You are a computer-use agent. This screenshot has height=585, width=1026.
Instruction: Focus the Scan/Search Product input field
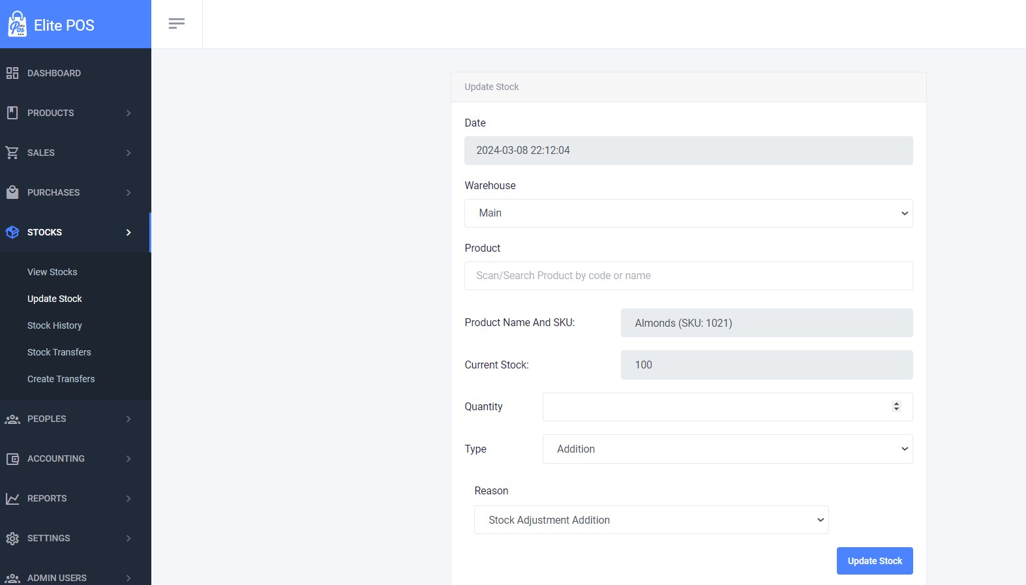point(688,276)
